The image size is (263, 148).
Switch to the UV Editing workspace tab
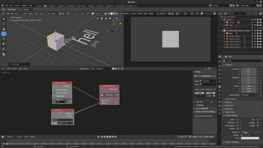[70, 6]
